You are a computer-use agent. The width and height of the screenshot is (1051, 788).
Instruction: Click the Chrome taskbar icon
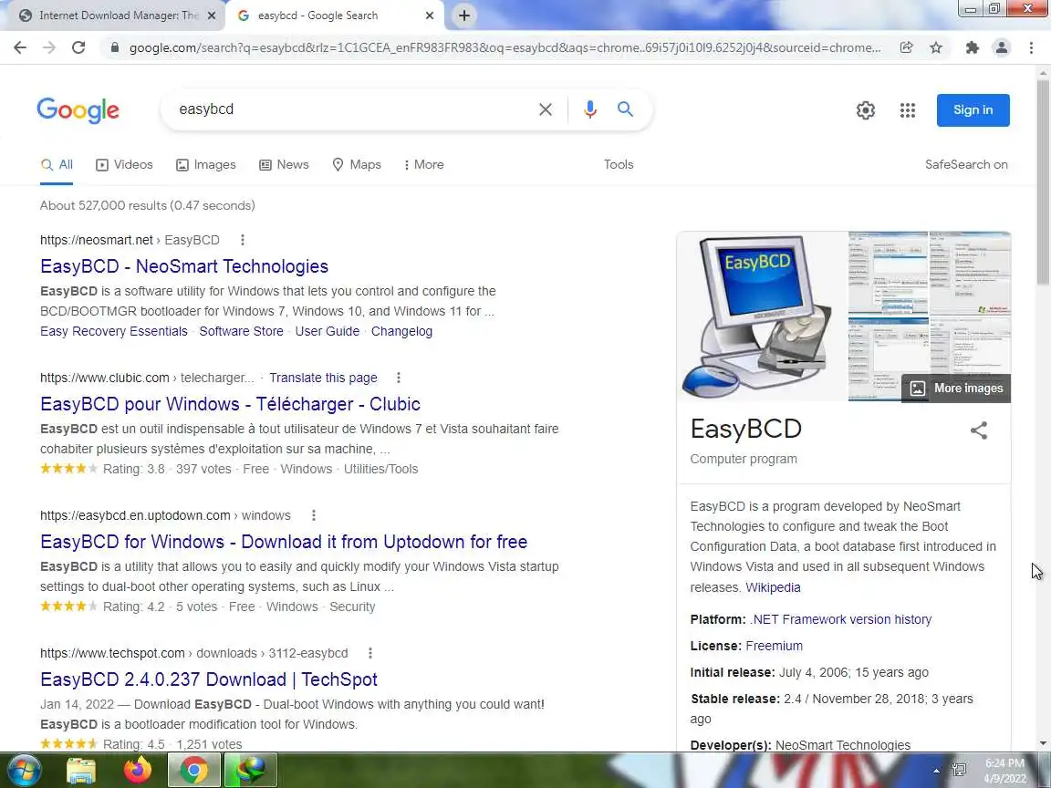point(193,771)
